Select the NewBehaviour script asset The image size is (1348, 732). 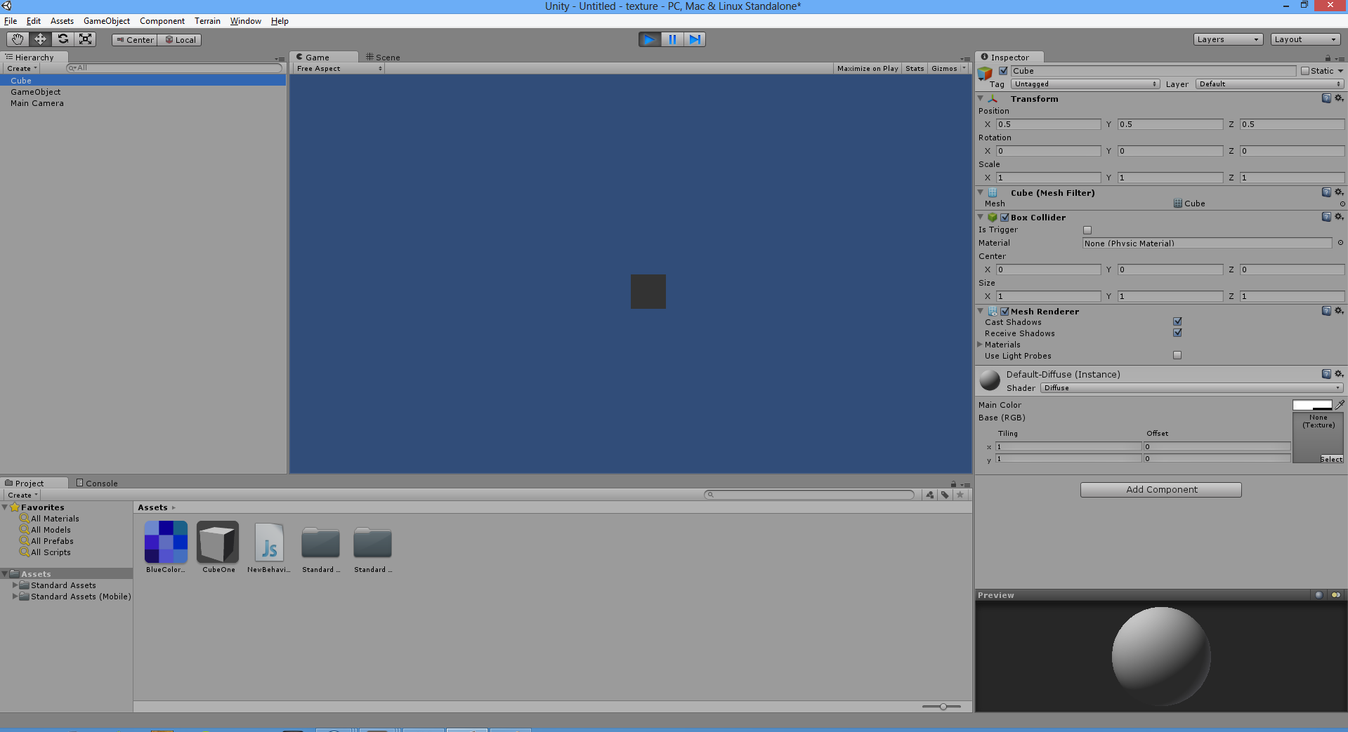(x=270, y=542)
